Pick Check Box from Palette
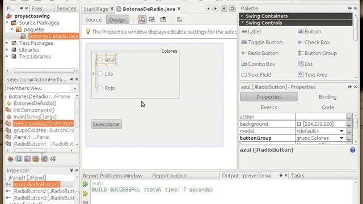The height and width of the screenshot is (204, 363). point(314,42)
